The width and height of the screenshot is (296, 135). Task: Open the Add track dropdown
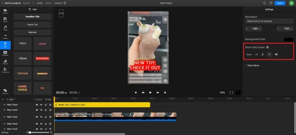point(11,100)
